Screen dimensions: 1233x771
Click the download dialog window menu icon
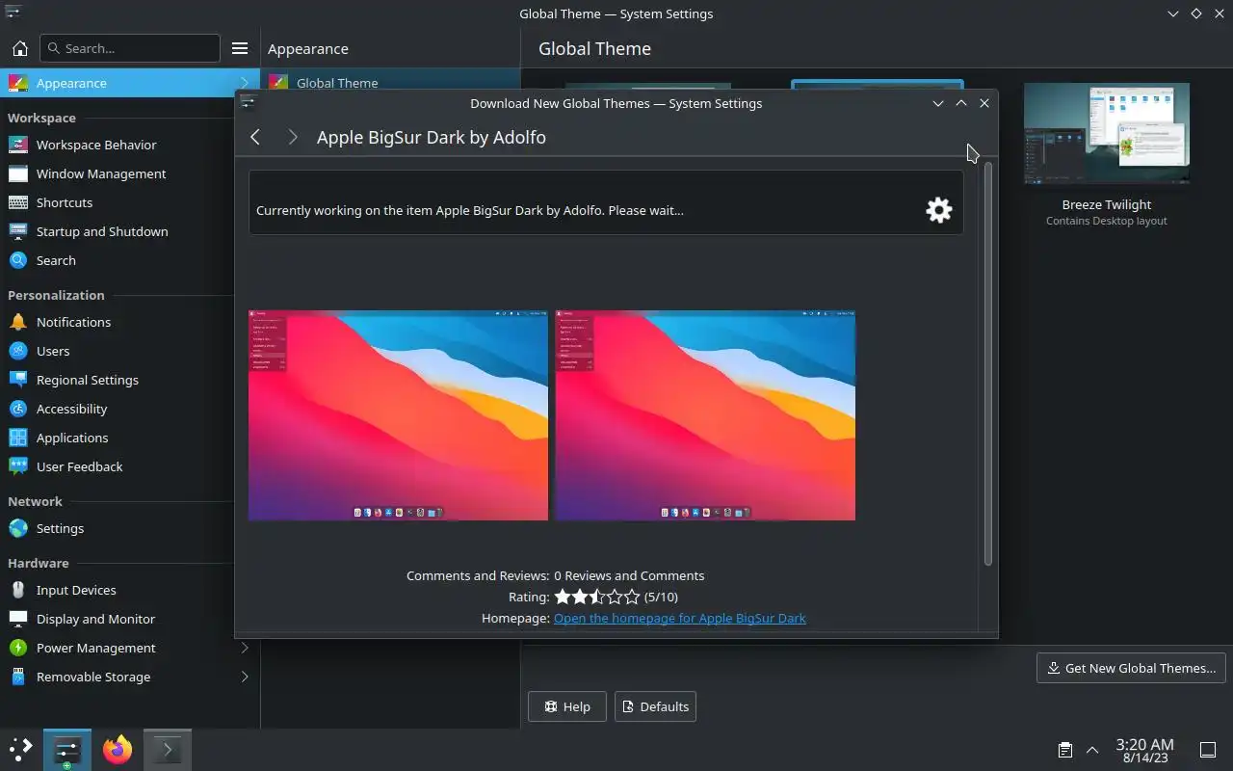pos(248,103)
